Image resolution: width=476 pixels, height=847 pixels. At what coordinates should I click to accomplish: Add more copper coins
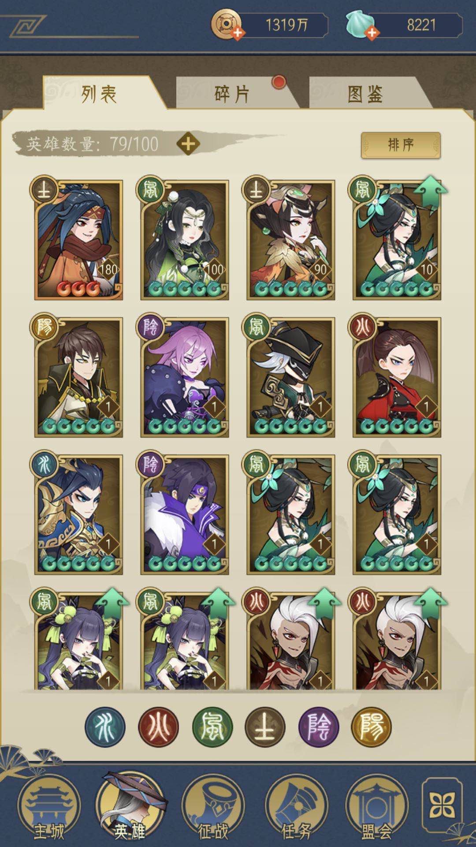(x=237, y=33)
